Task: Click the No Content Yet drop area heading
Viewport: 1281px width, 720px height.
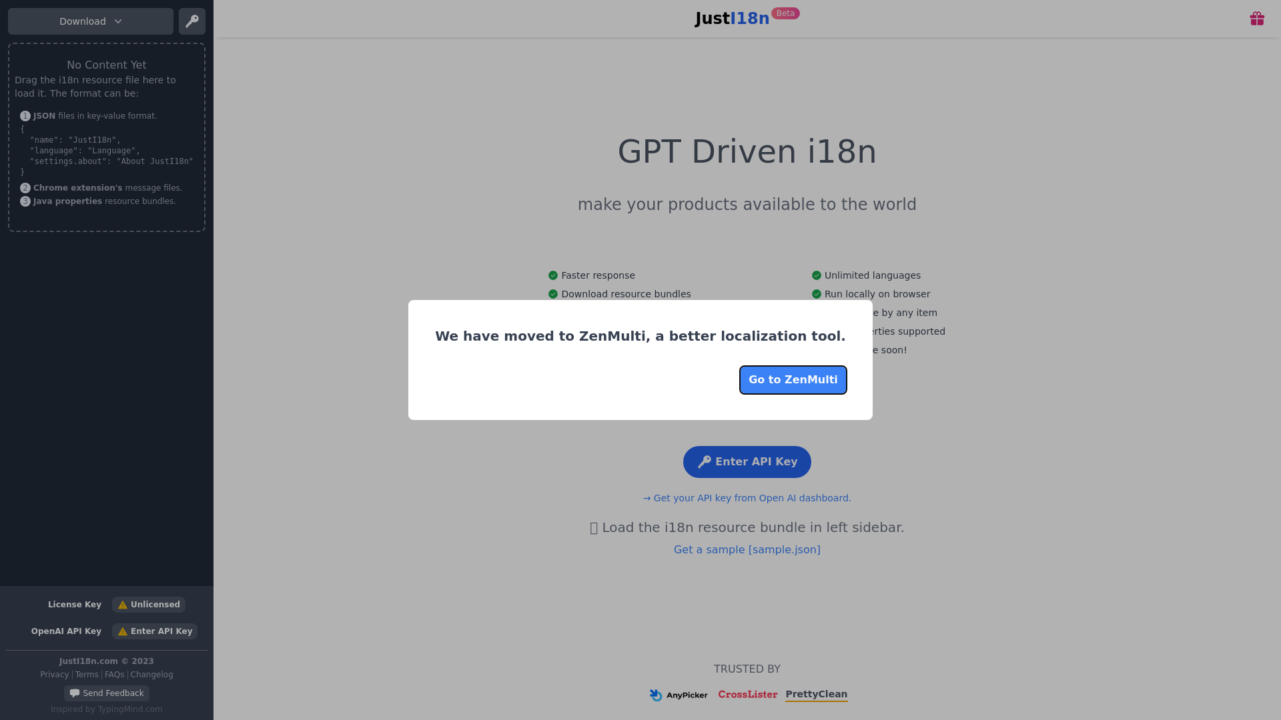Action: pos(107,65)
